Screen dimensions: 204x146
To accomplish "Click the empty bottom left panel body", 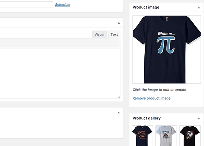I will click(62, 127).
